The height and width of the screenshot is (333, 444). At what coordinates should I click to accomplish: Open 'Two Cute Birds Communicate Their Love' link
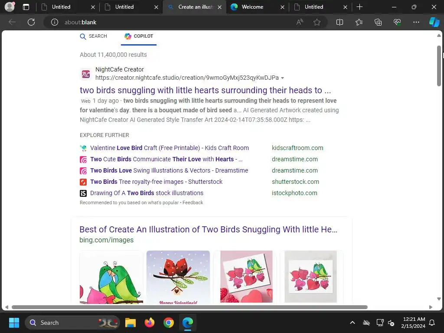(166, 159)
